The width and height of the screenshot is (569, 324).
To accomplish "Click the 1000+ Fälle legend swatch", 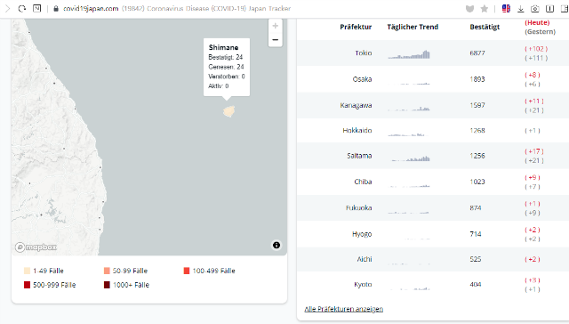I will (x=107, y=285).
